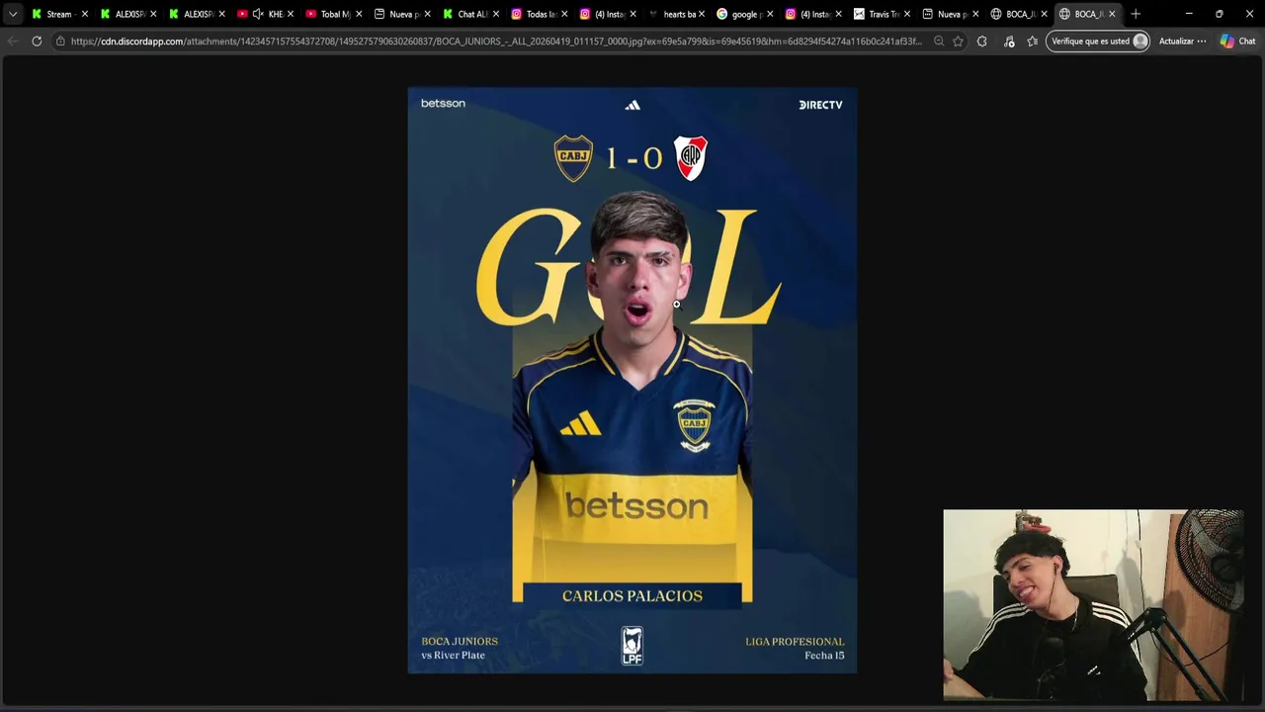Screen dimensions: 1265x712
Task: Switch to the hearts ba tab
Action: 677,14
